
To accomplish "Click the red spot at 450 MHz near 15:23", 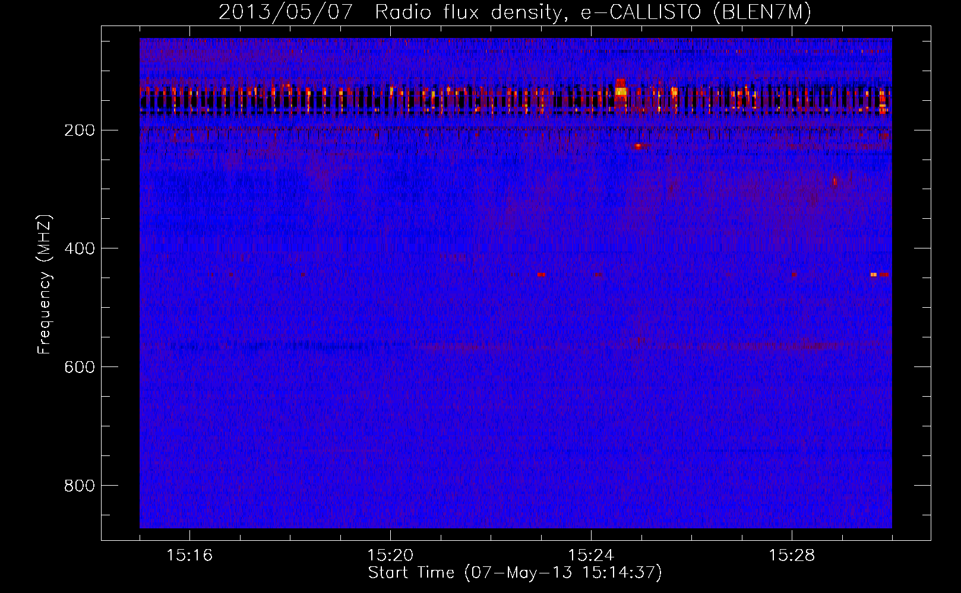I will [x=541, y=275].
